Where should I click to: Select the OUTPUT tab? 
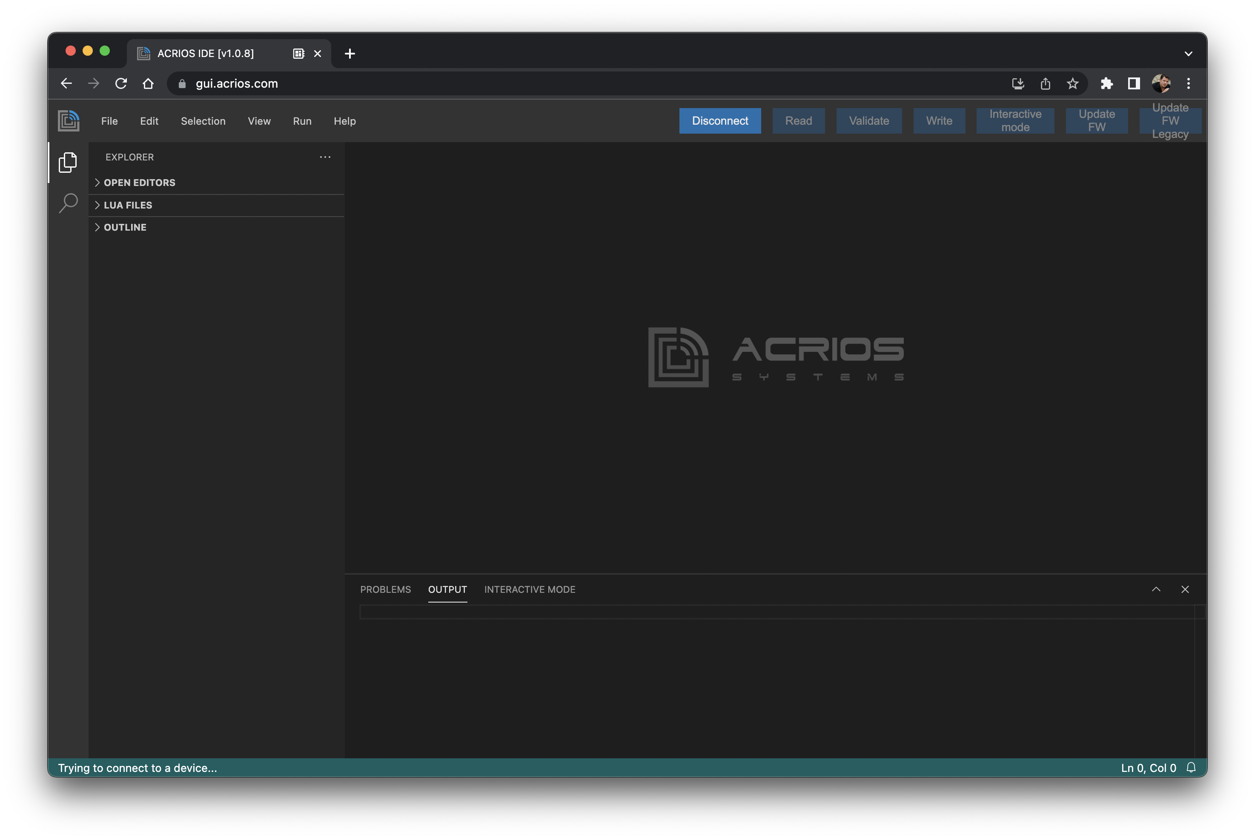(x=447, y=589)
